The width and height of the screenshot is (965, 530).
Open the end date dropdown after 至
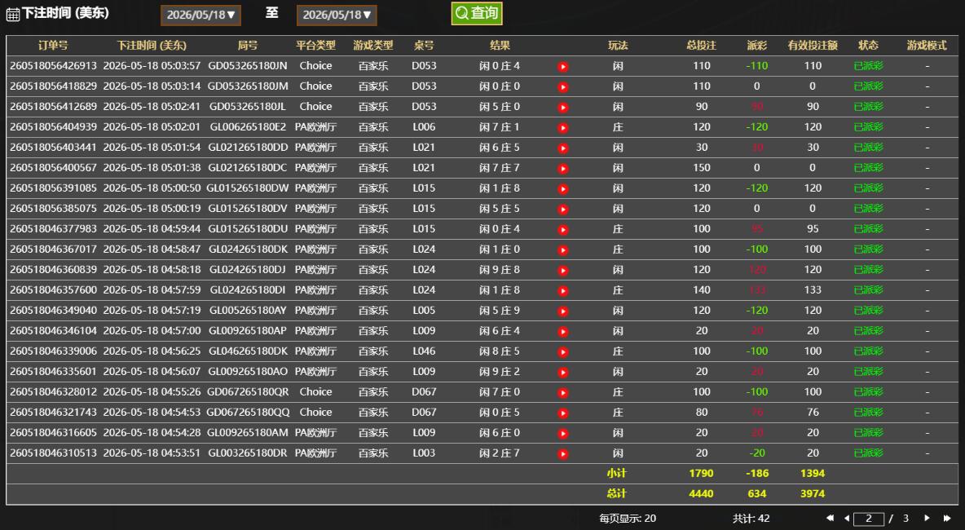[x=337, y=15]
